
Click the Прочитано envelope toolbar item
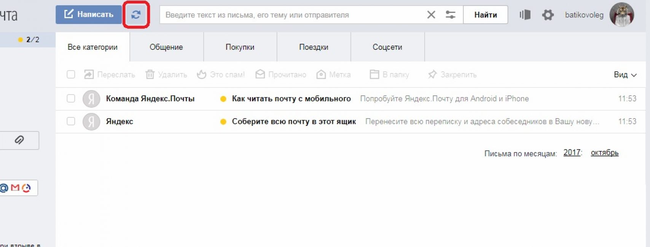pos(281,74)
